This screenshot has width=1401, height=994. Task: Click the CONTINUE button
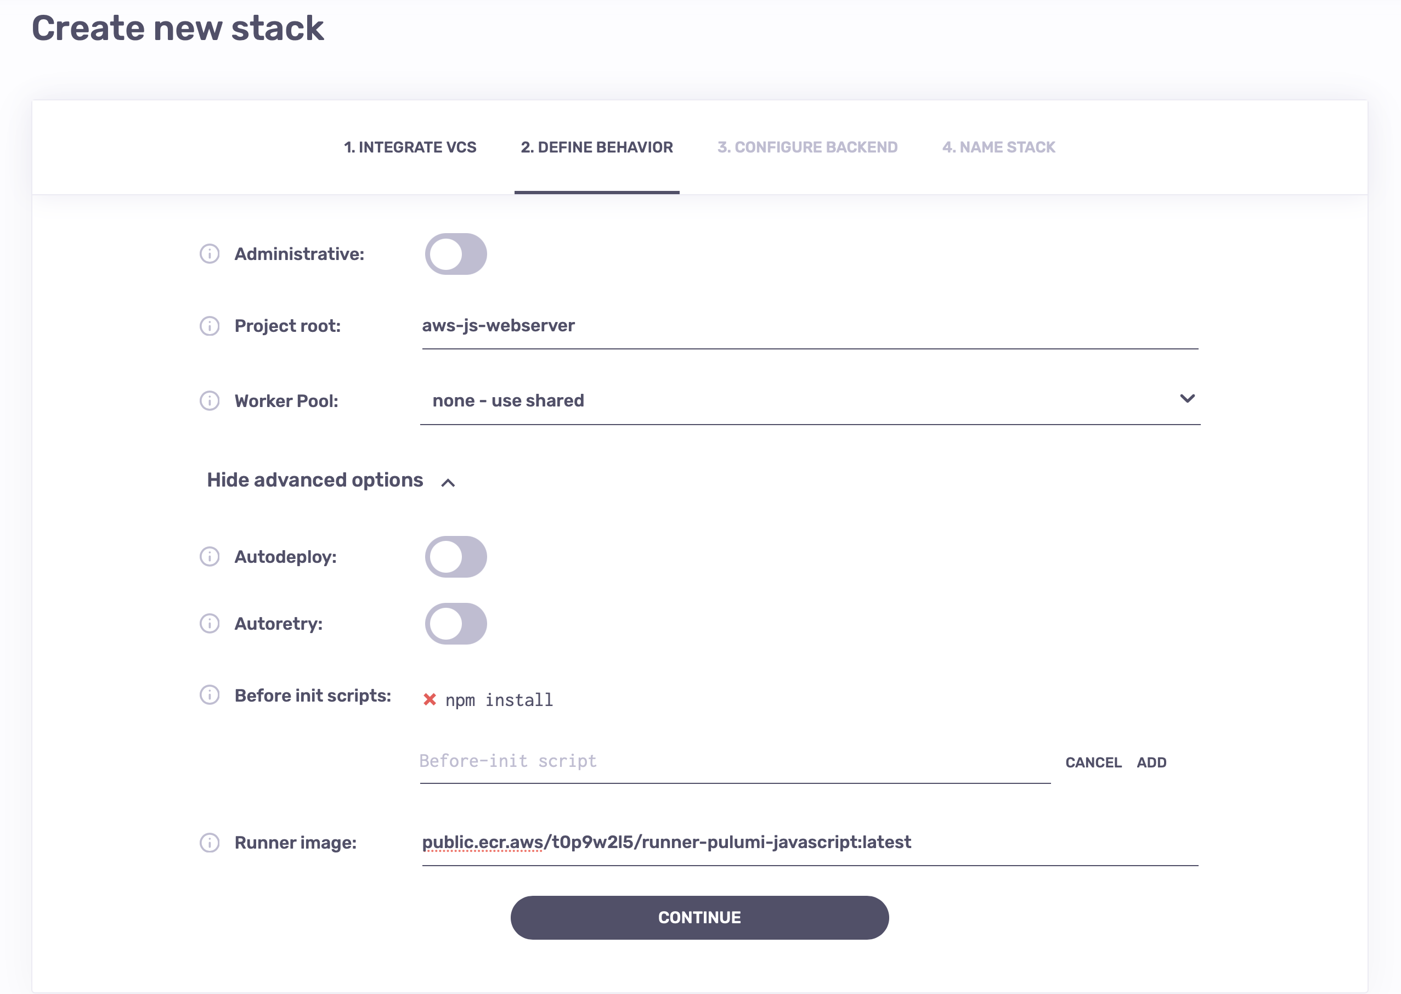click(699, 918)
